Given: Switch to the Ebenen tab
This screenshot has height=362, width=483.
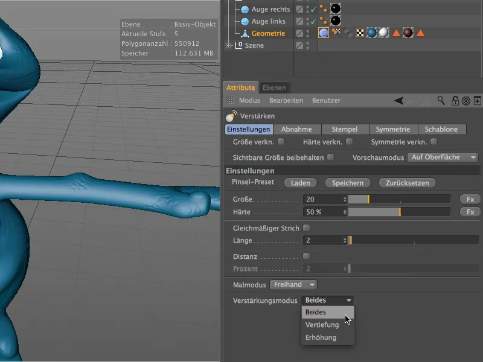Looking at the screenshot, I should (x=274, y=87).
